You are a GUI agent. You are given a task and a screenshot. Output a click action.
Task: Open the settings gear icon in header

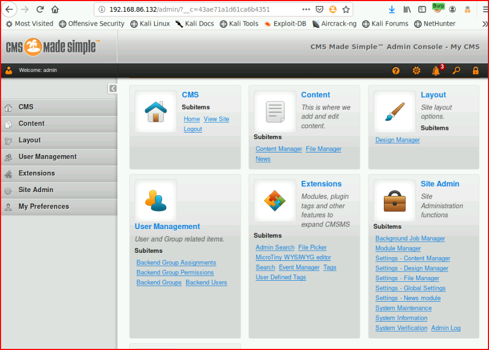(416, 70)
